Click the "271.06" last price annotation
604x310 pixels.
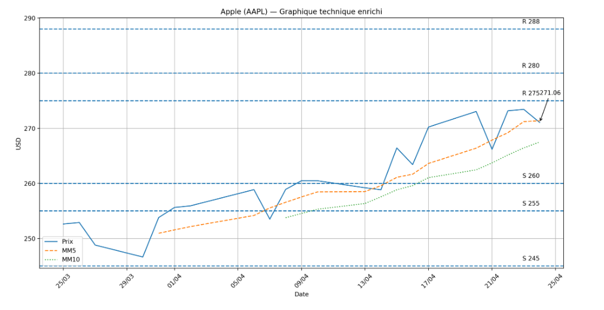[550, 93]
